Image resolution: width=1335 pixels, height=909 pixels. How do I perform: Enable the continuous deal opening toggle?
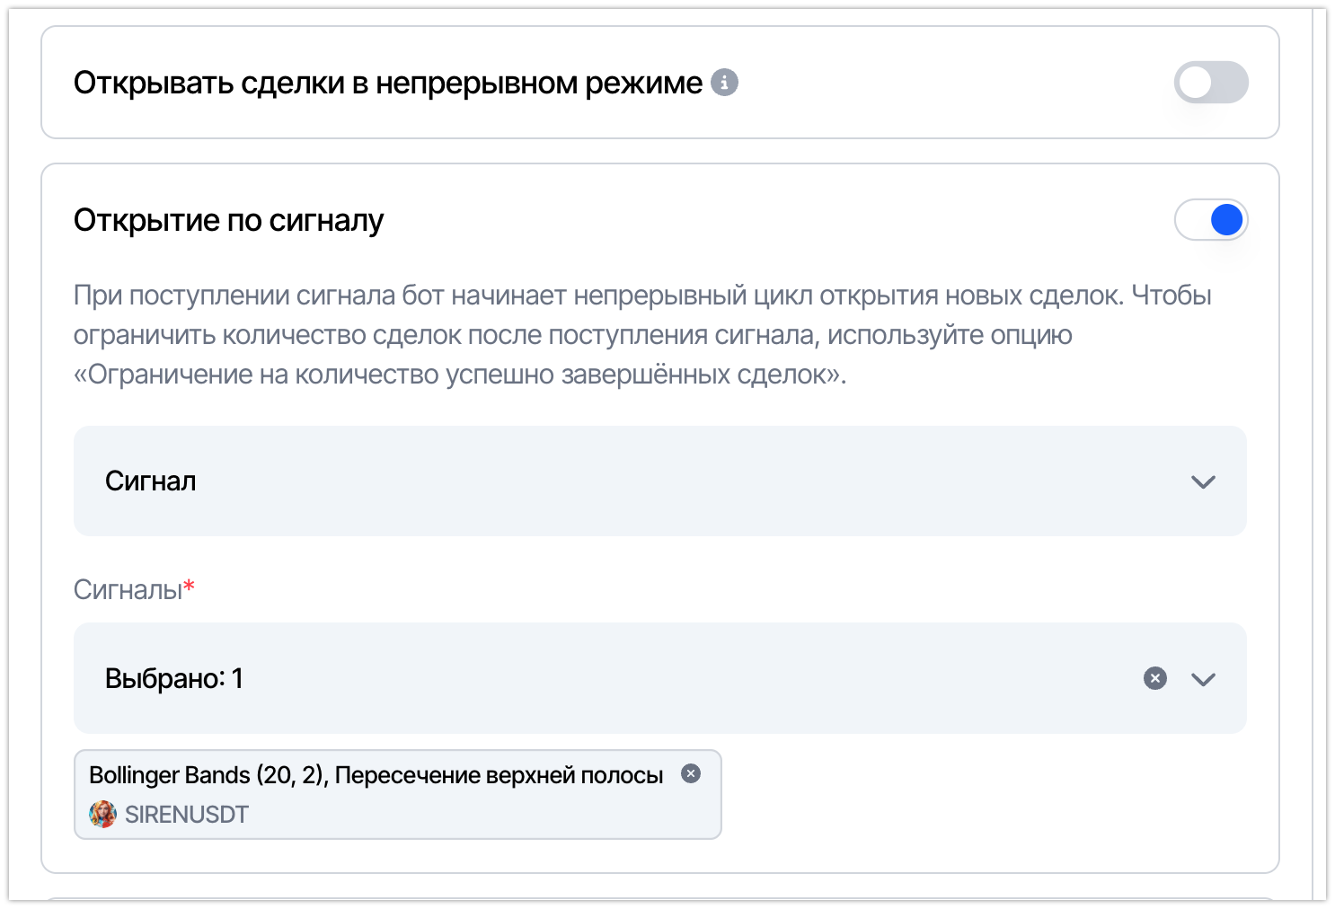point(1211,83)
